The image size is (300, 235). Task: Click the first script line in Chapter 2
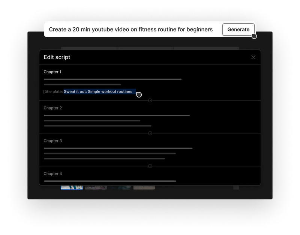[117, 115]
